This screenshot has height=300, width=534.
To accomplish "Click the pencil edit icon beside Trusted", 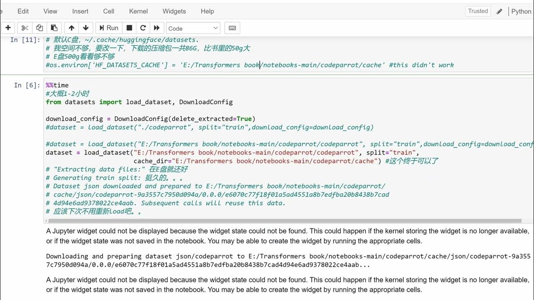I will (x=499, y=12).
